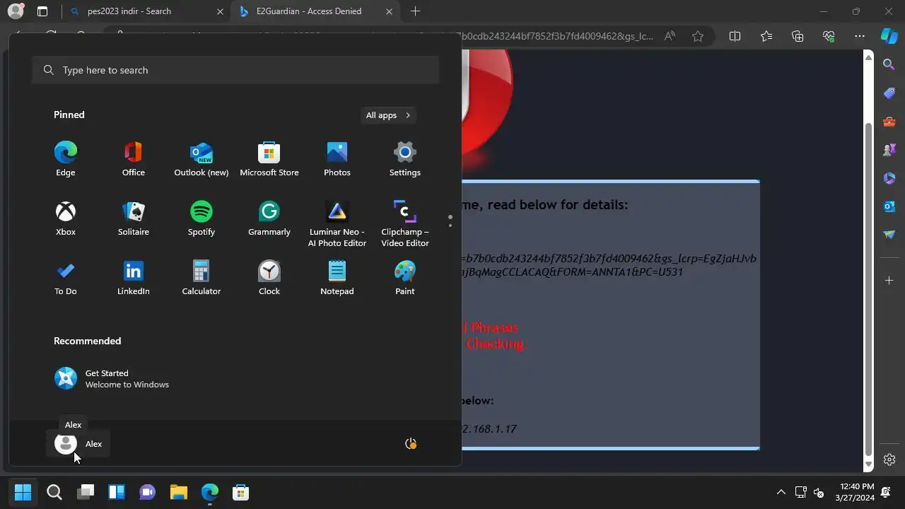
Task: Open the Office pinned app
Action: click(134, 159)
